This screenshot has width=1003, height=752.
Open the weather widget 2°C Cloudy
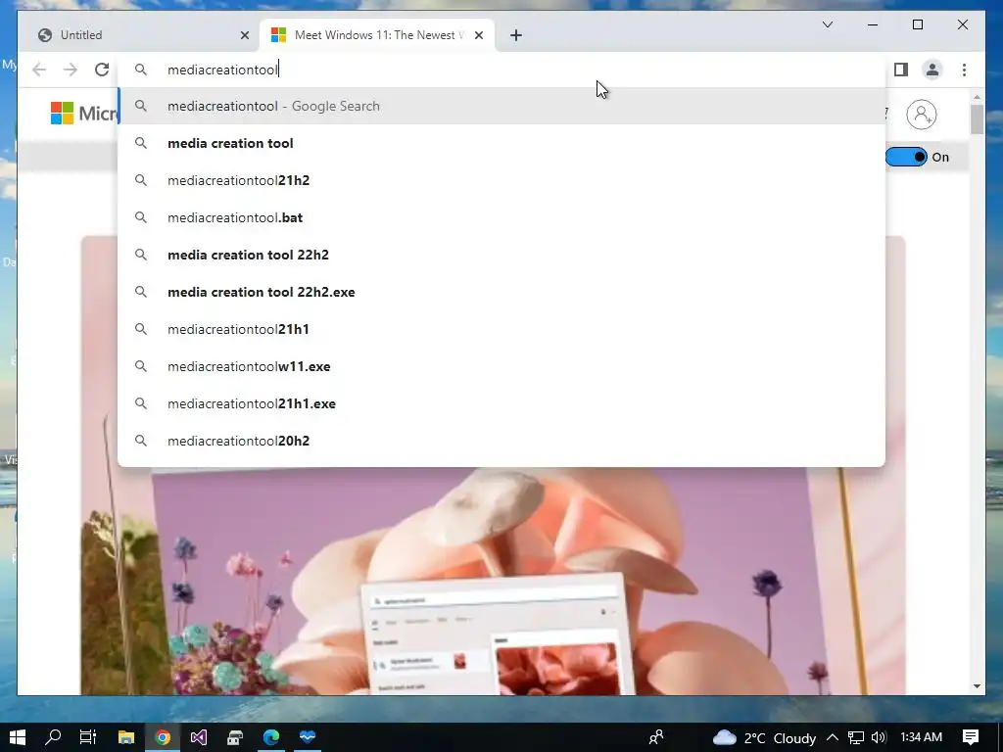(764, 738)
